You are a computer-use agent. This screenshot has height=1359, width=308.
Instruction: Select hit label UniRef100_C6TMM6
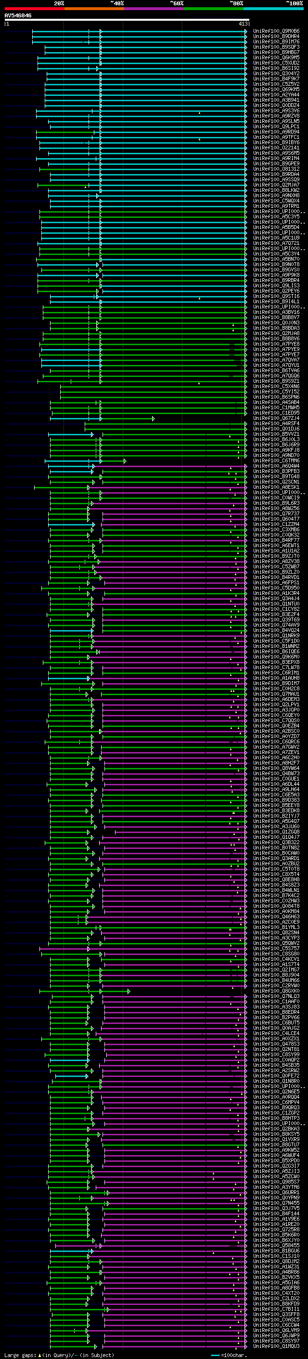(276, 460)
